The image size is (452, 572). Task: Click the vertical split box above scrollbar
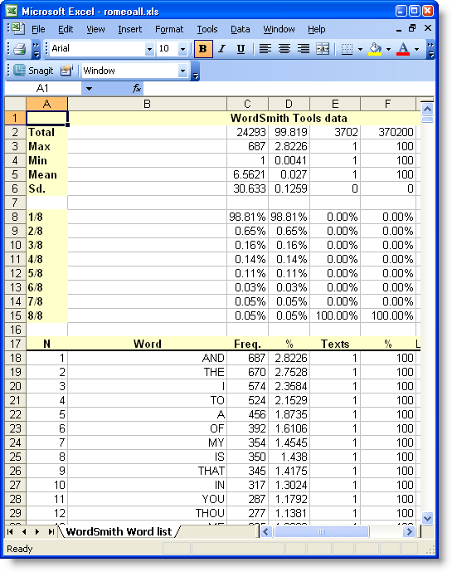tap(427, 100)
